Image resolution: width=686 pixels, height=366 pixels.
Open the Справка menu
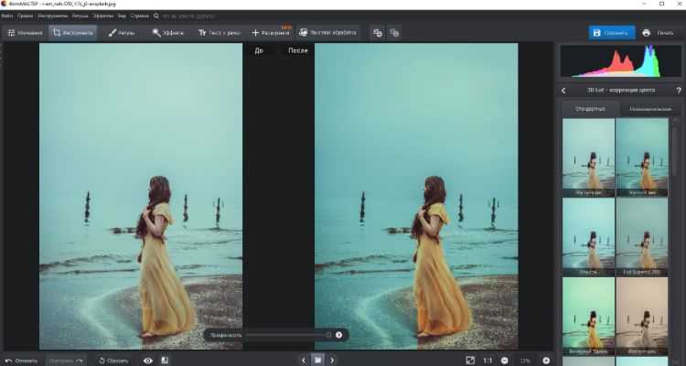click(x=140, y=16)
